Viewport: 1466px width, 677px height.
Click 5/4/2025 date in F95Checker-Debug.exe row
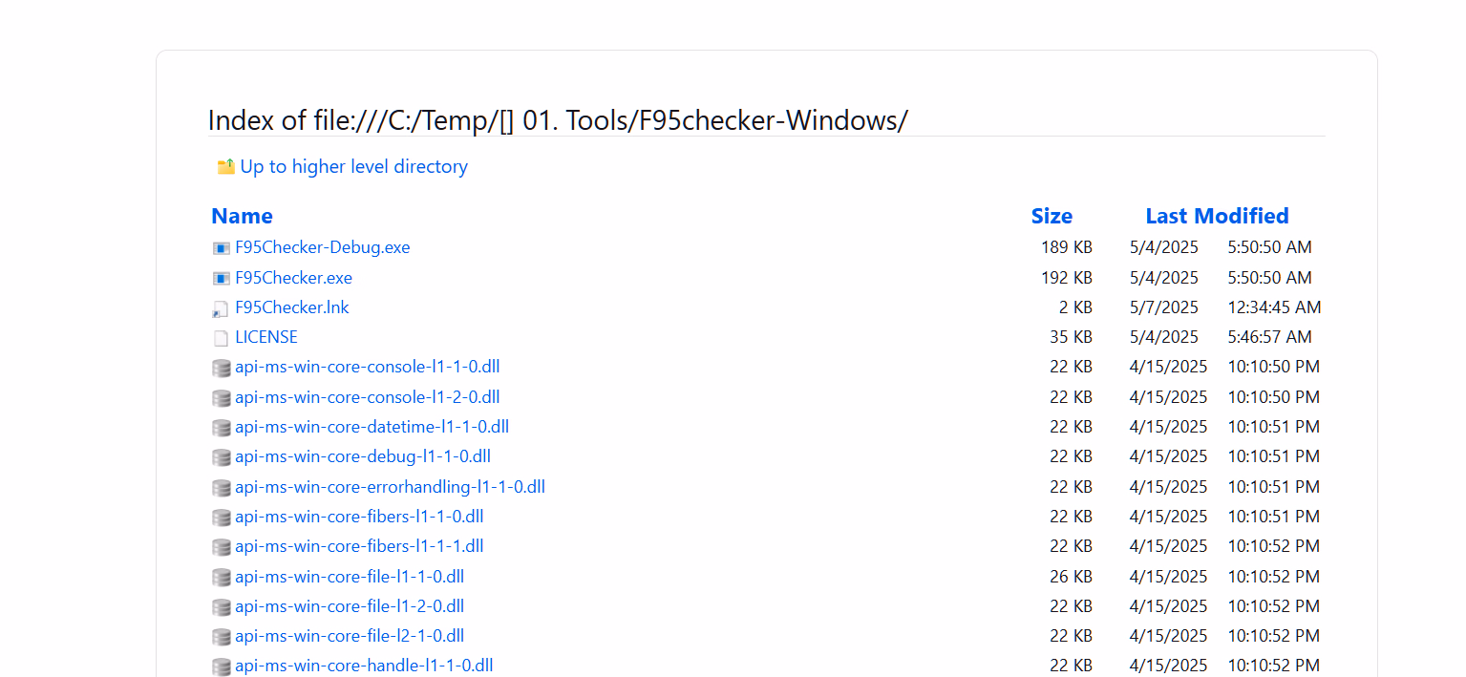(1164, 247)
